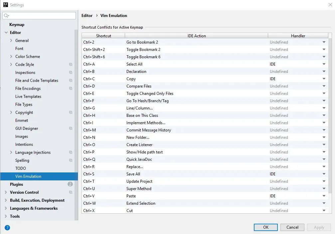Click the copy icon beside Spelling
This screenshot has height=234, width=335.
[71, 160]
